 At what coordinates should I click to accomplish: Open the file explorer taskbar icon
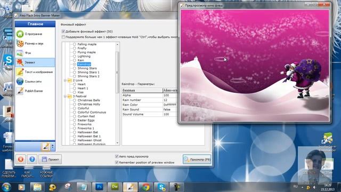37,187
